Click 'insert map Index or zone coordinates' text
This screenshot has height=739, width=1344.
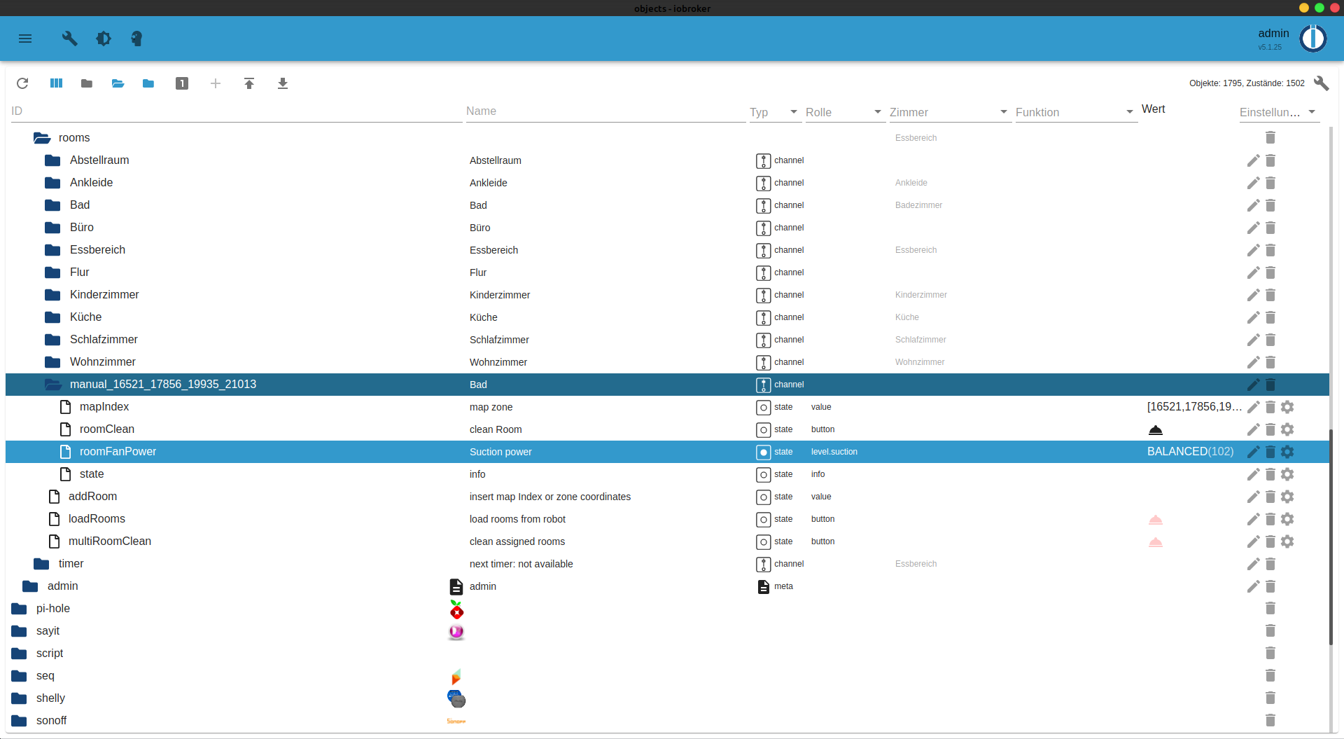pyautogui.click(x=549, y=497)
